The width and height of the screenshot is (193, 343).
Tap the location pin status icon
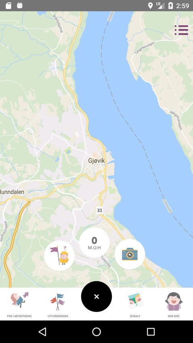(150, 6)
